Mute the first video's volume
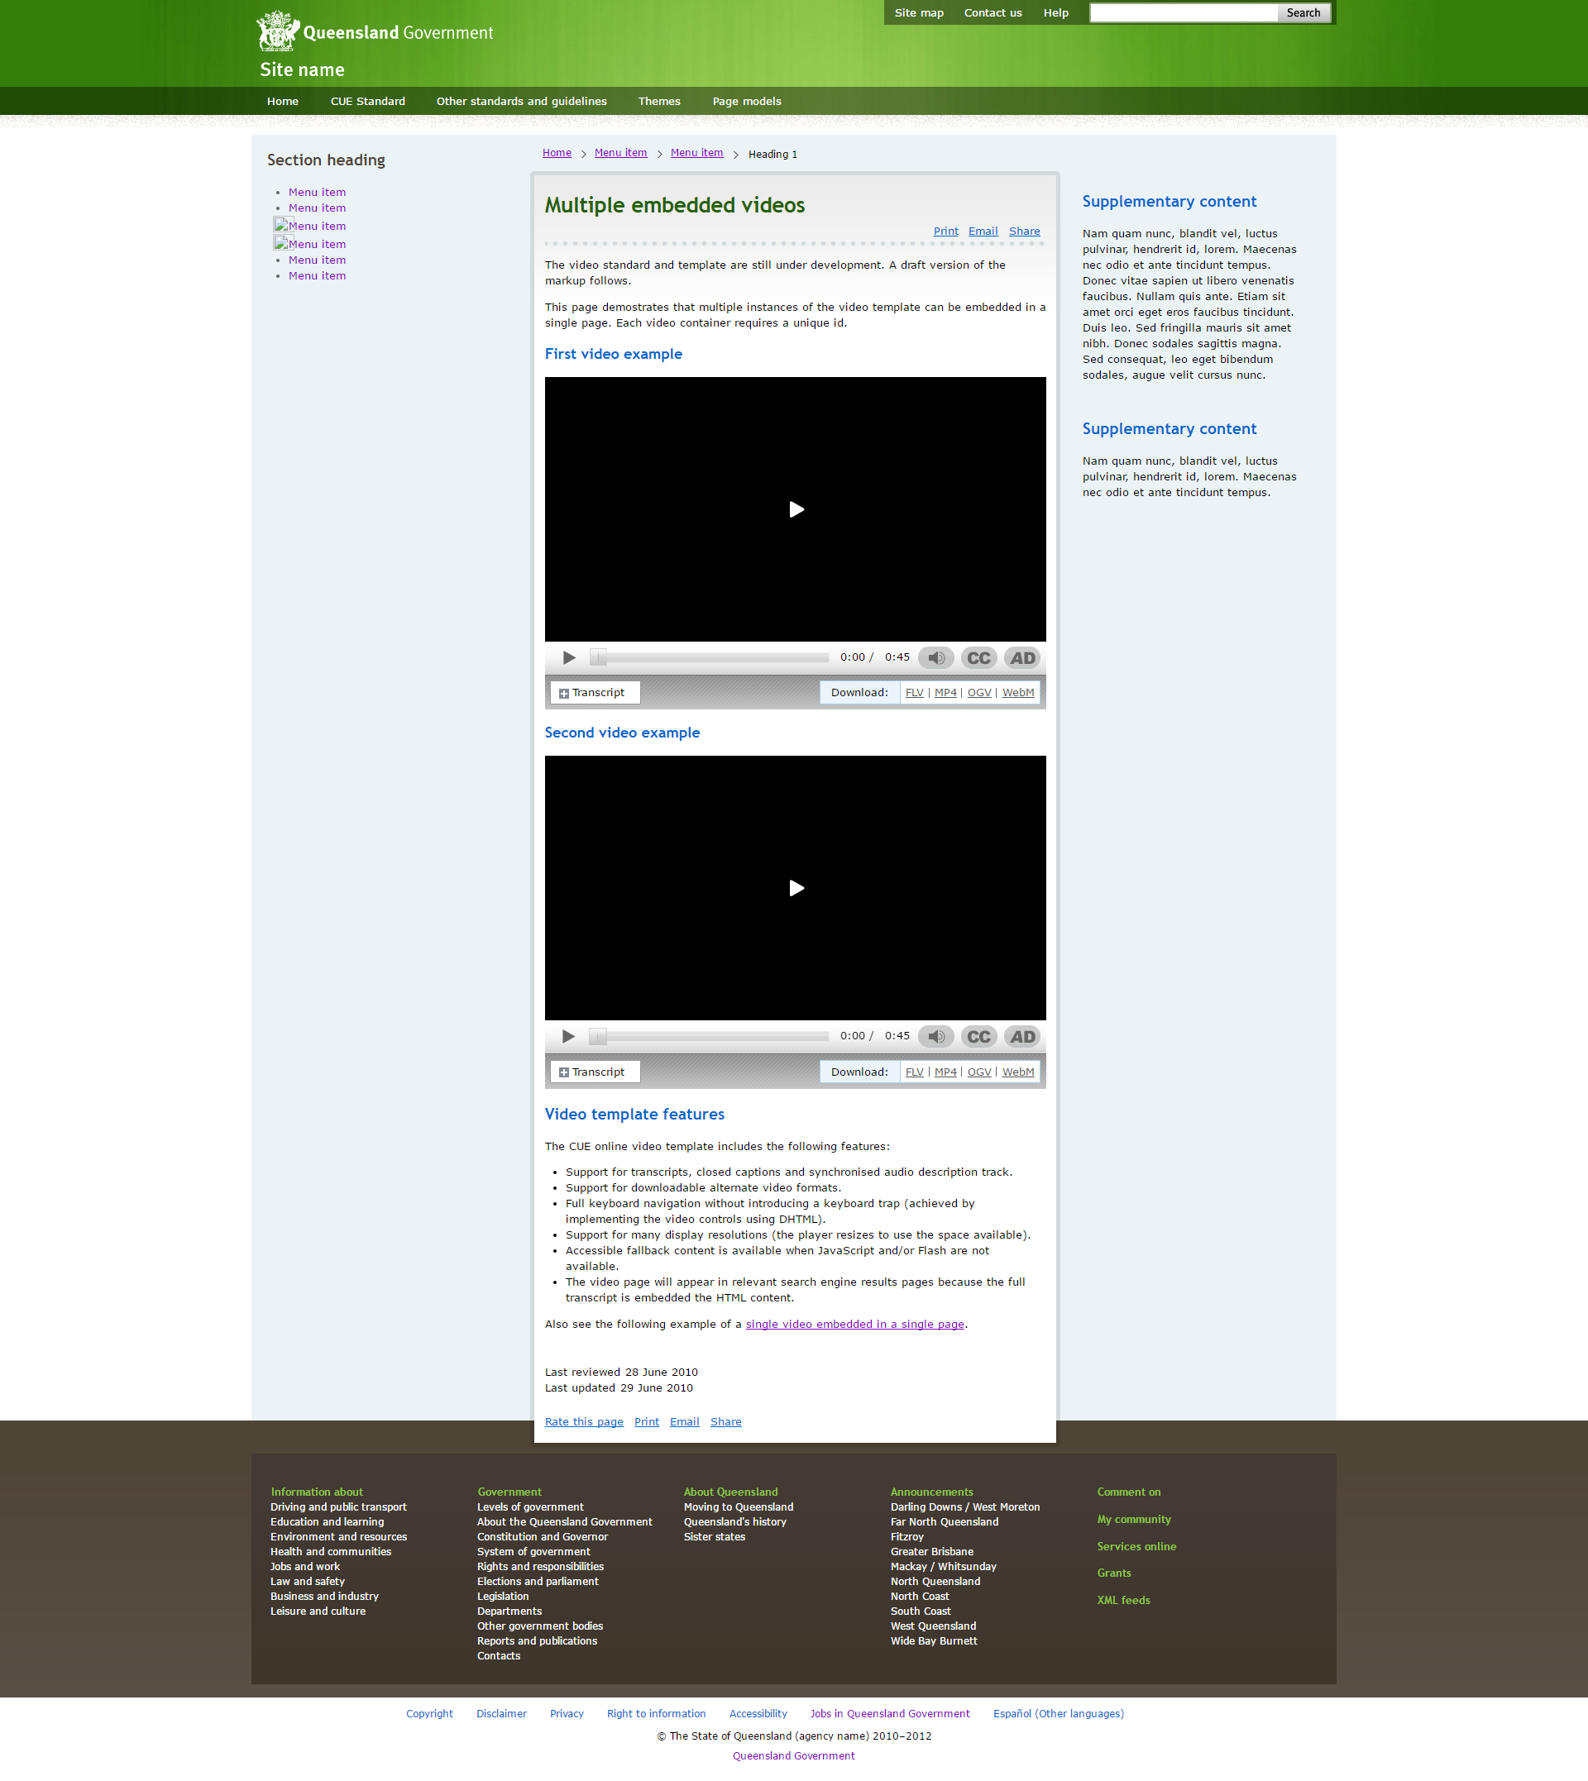Image resolution: width=1588 pixels, height=1781 pixels. tap(935, 657)
